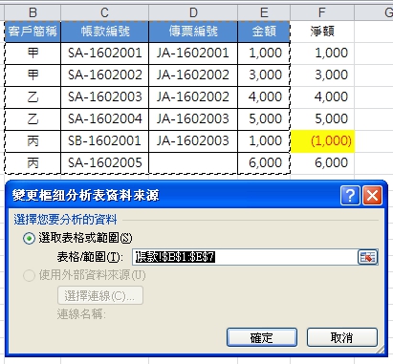393x364 pixels.
Task: Select column C header
Action: pos(104,12)
